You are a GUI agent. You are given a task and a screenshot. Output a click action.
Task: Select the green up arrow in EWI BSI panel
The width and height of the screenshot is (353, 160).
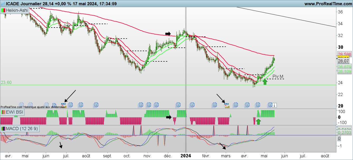click(x=258, y=121)
